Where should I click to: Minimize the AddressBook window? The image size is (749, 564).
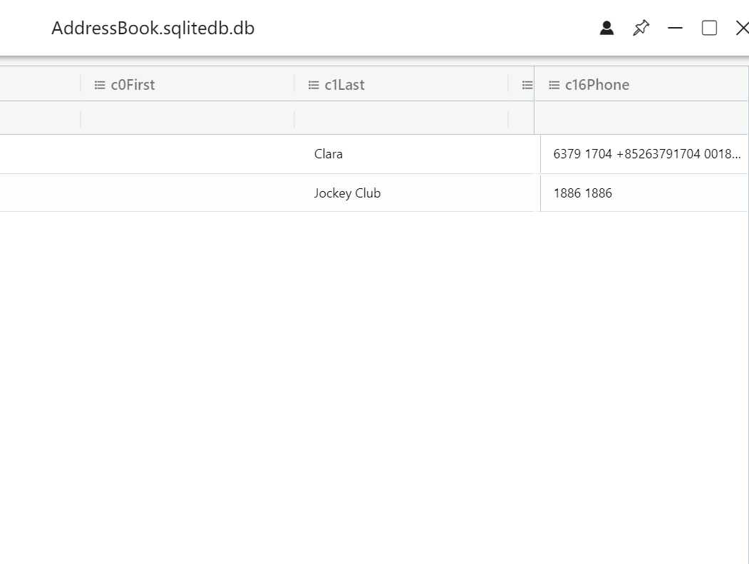(x=675, y=29)
